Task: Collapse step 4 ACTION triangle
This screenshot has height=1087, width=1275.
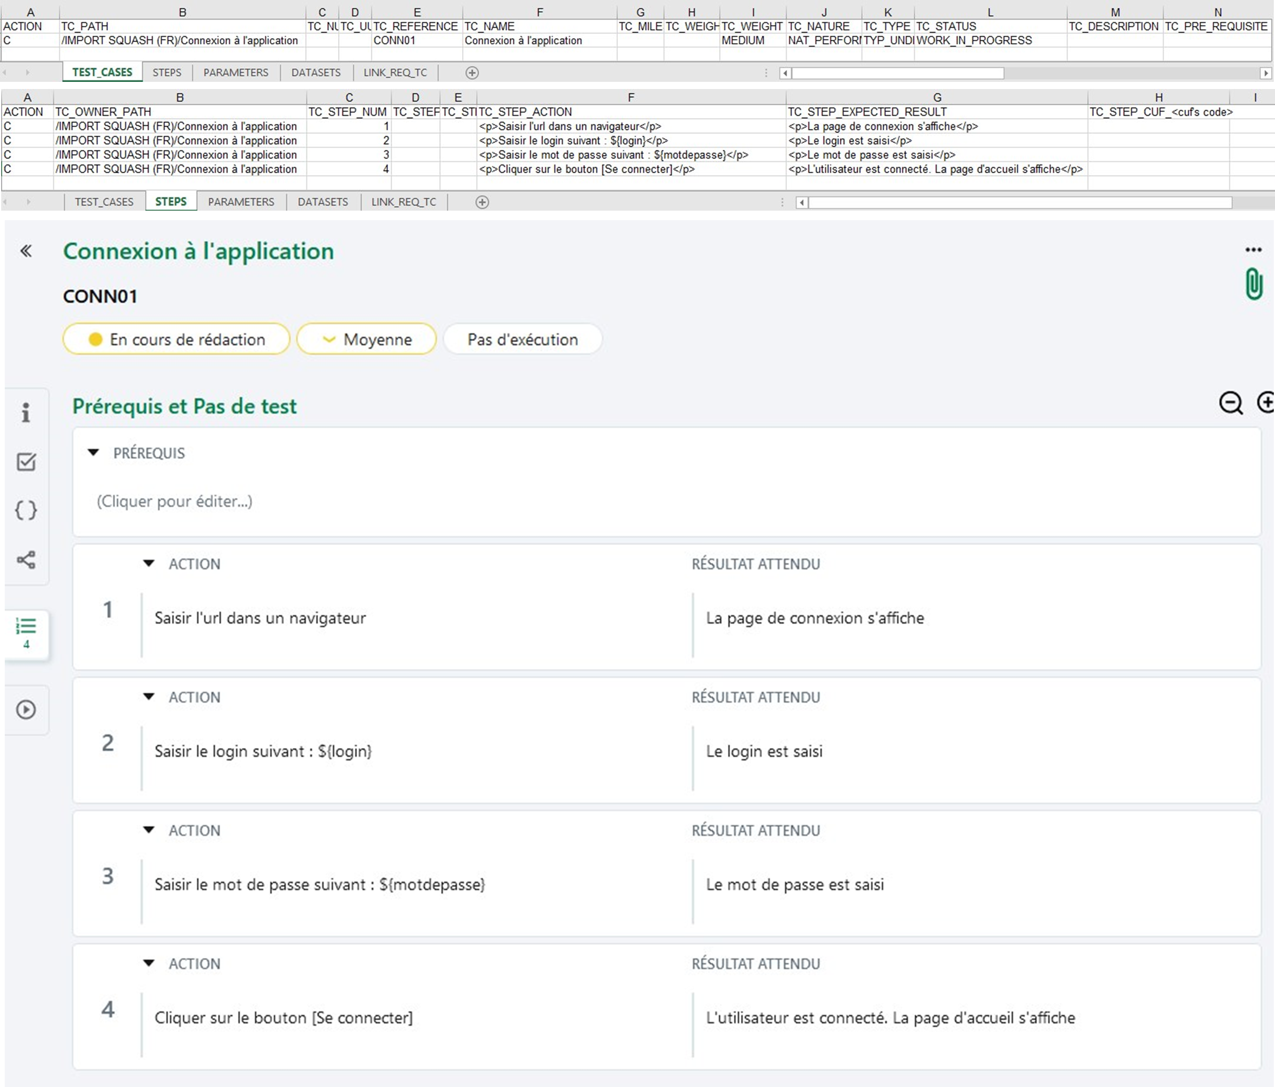Action: (149, 963)
